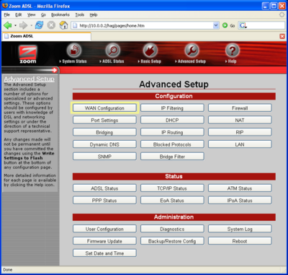Viewport: 288px width, 275px height.
Task: Open IP Routing settings
Action: (x=172, y=132)
